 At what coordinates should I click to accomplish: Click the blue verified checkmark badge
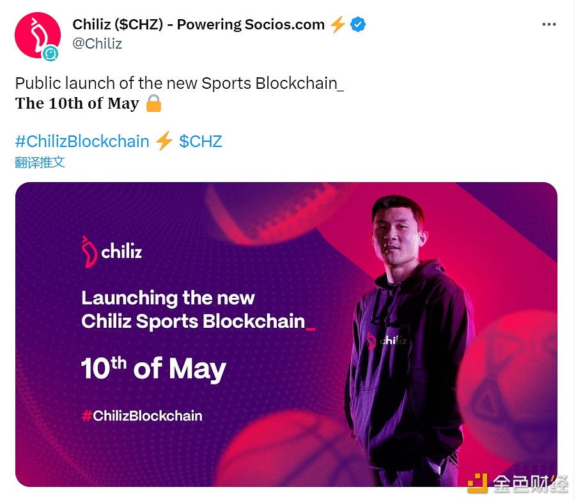coord(358,25)
